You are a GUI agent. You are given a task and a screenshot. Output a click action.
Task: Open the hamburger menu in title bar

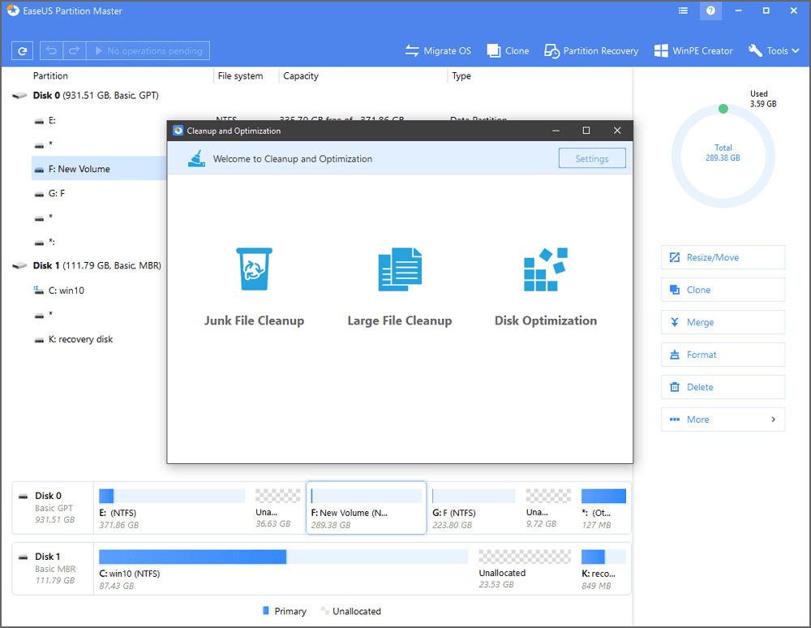[x=683, y=11]
